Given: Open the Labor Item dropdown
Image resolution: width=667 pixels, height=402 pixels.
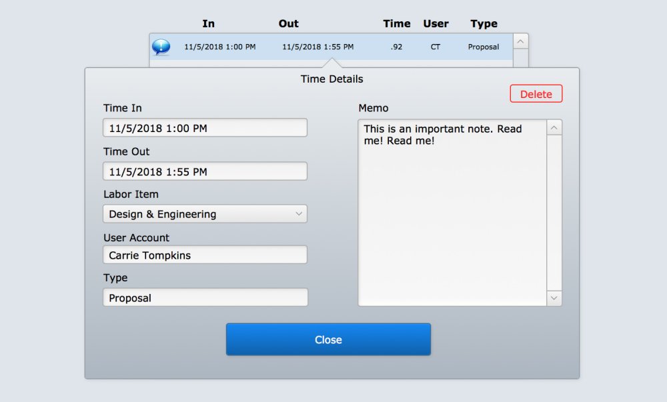Looking at the screenshot, I should (x=204, y=213).
